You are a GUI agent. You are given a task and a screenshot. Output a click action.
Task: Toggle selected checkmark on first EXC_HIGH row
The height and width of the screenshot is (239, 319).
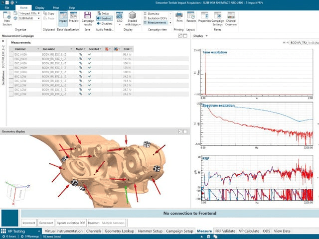coord(90,54)
